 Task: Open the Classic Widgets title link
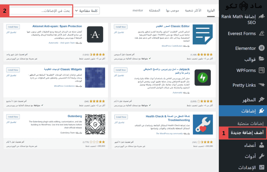click(x=63, y=69)
